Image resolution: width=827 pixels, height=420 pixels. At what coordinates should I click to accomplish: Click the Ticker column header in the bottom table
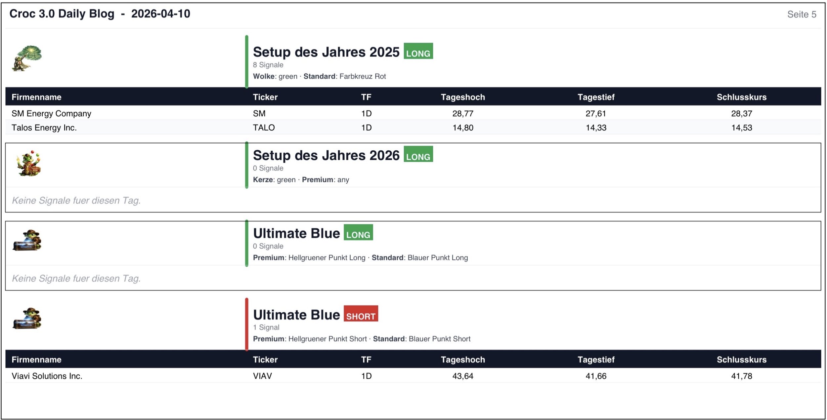tap(265, 360)
